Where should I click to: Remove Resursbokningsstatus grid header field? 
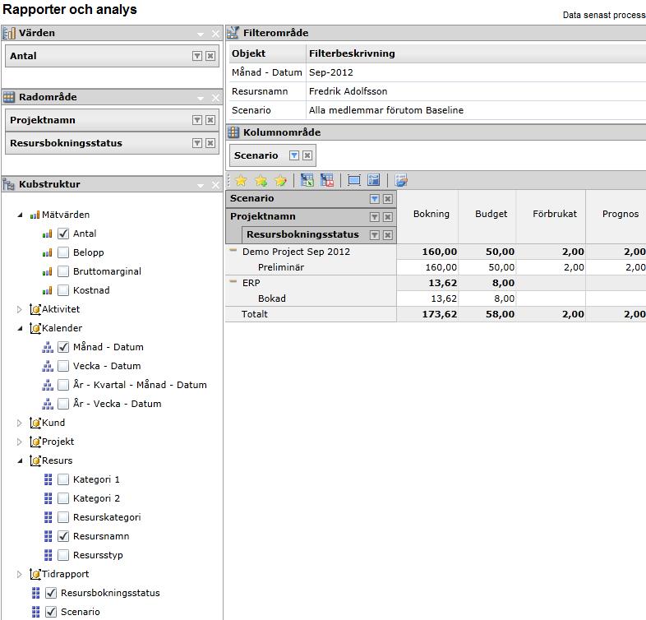(x=387, y=235)
